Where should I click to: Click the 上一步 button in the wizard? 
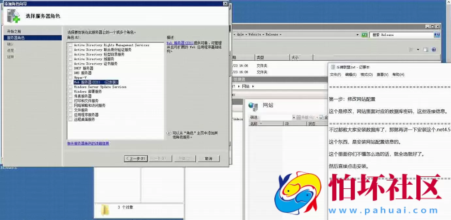136,159
